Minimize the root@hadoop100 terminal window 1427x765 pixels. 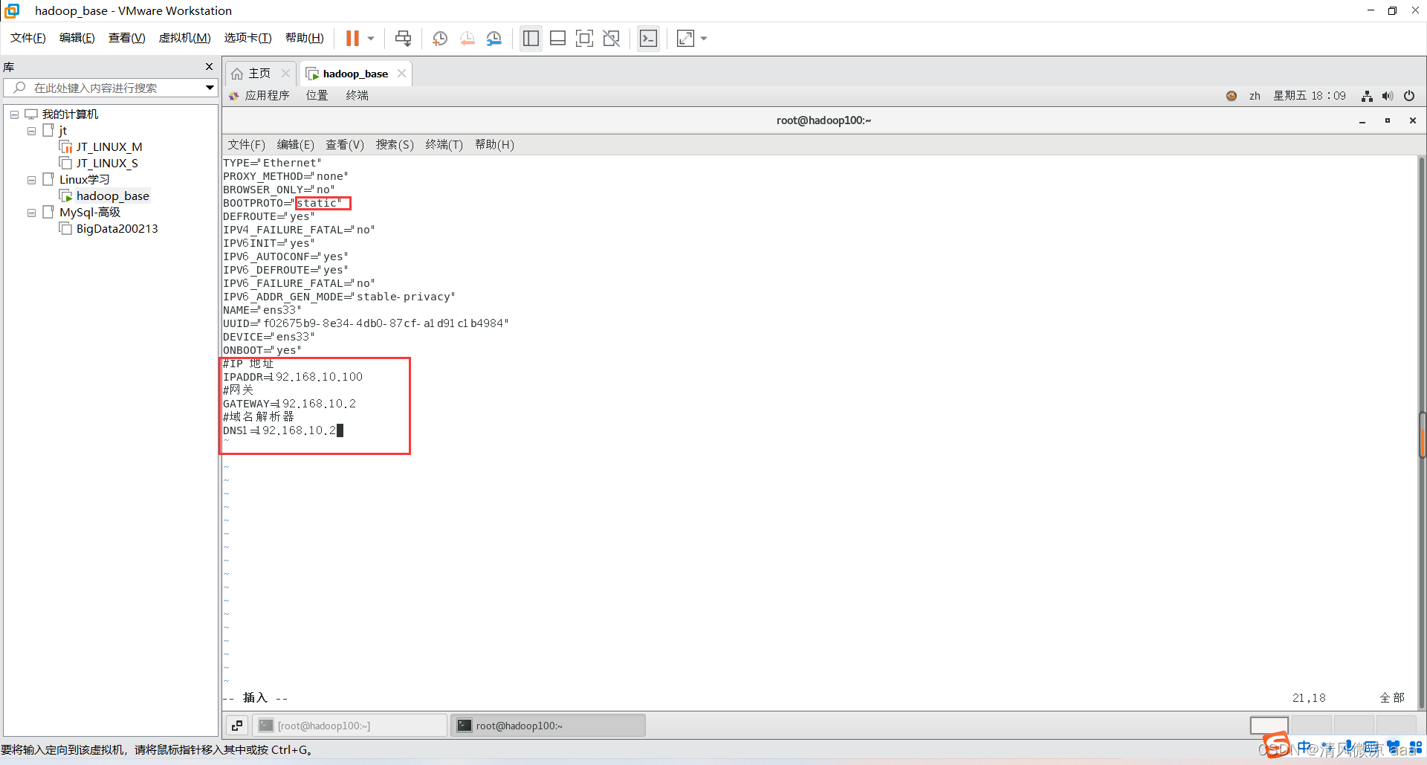(x=1362, y=120)
